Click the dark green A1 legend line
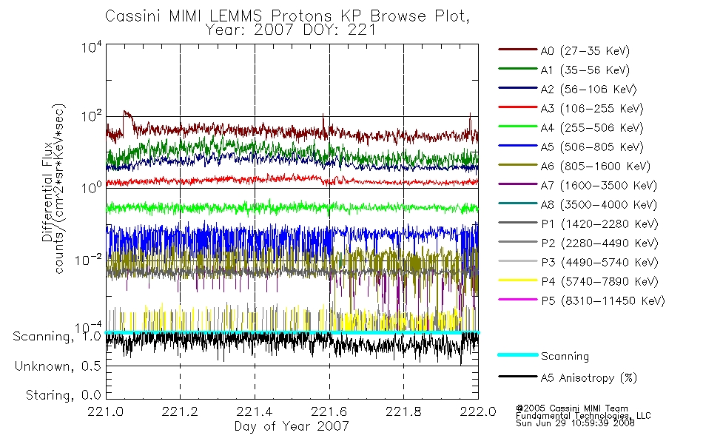The image size is (703, 444). tap(517, 69)
